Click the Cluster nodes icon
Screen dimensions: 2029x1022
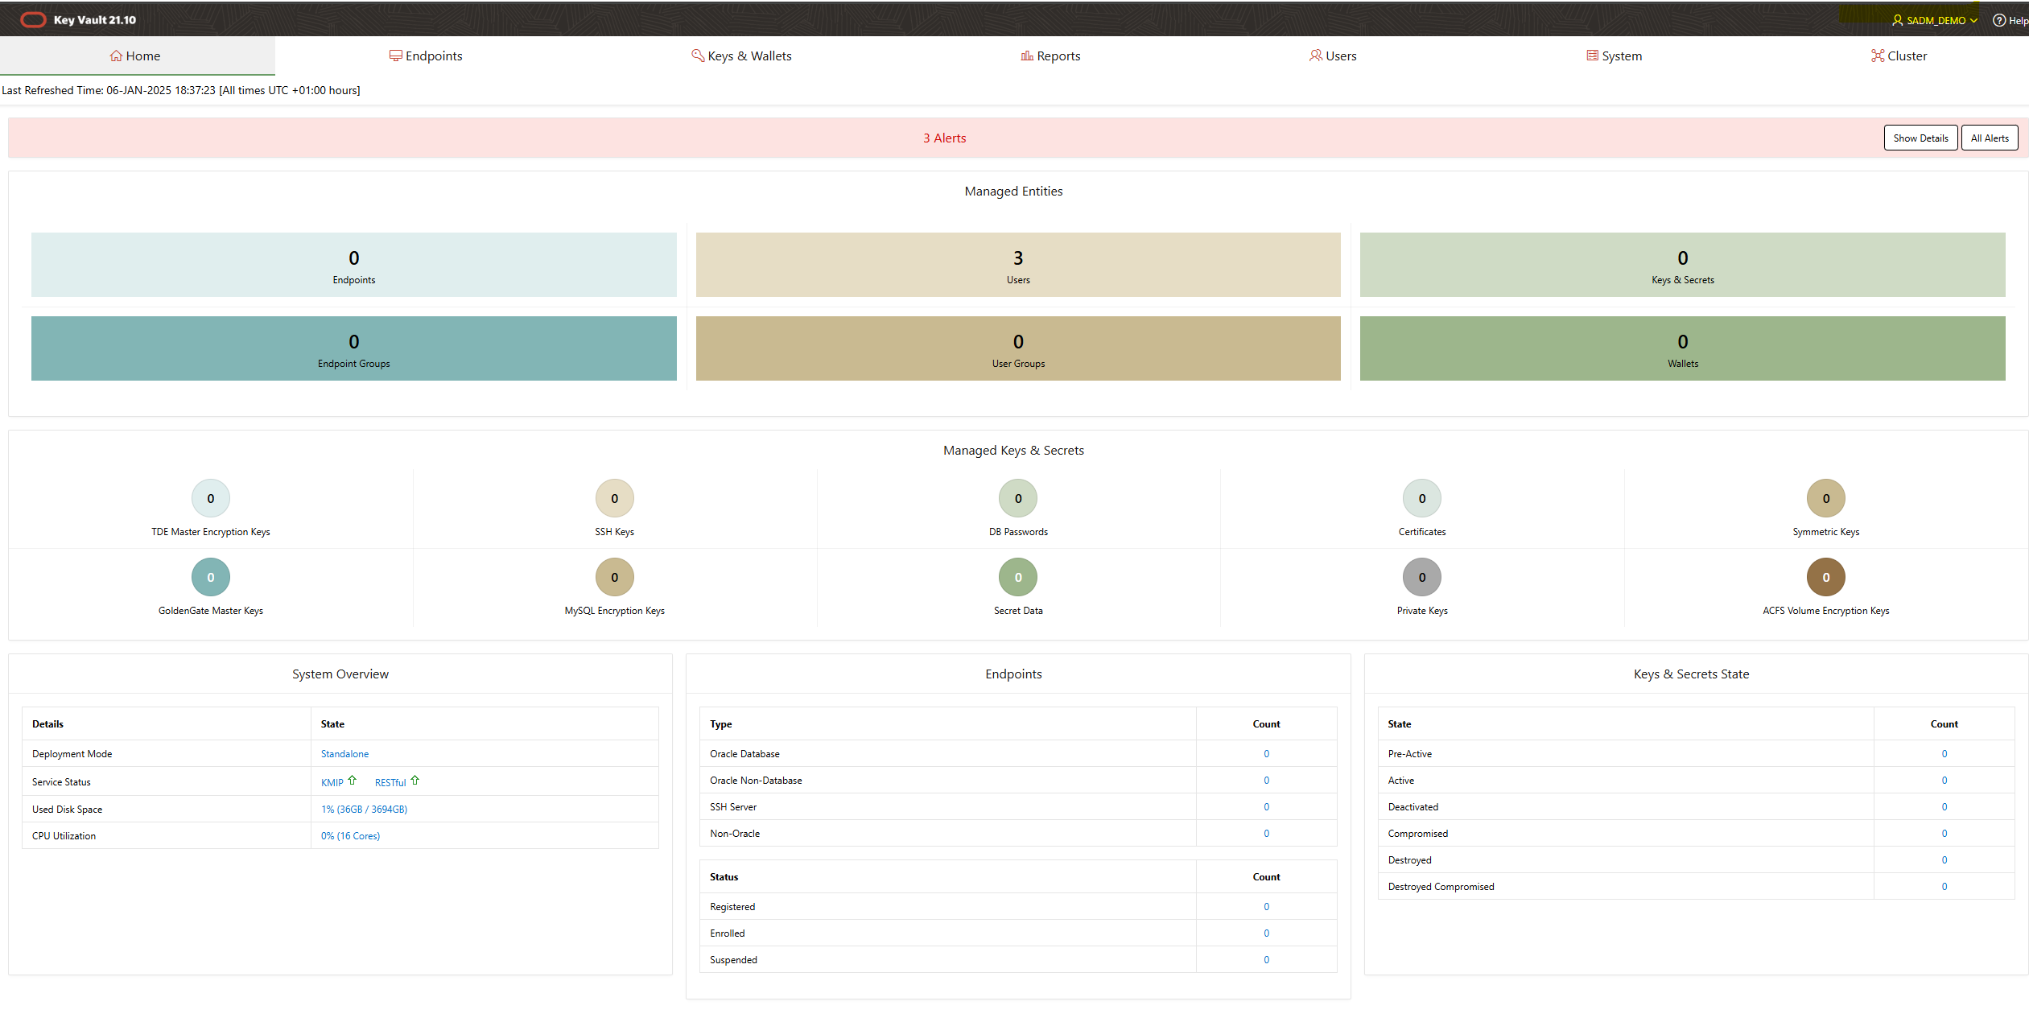pyautogui.click(x=1878, y=56)
